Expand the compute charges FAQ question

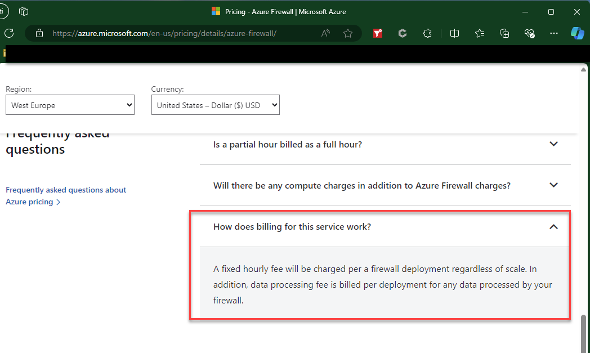click(x=385, y=186)
